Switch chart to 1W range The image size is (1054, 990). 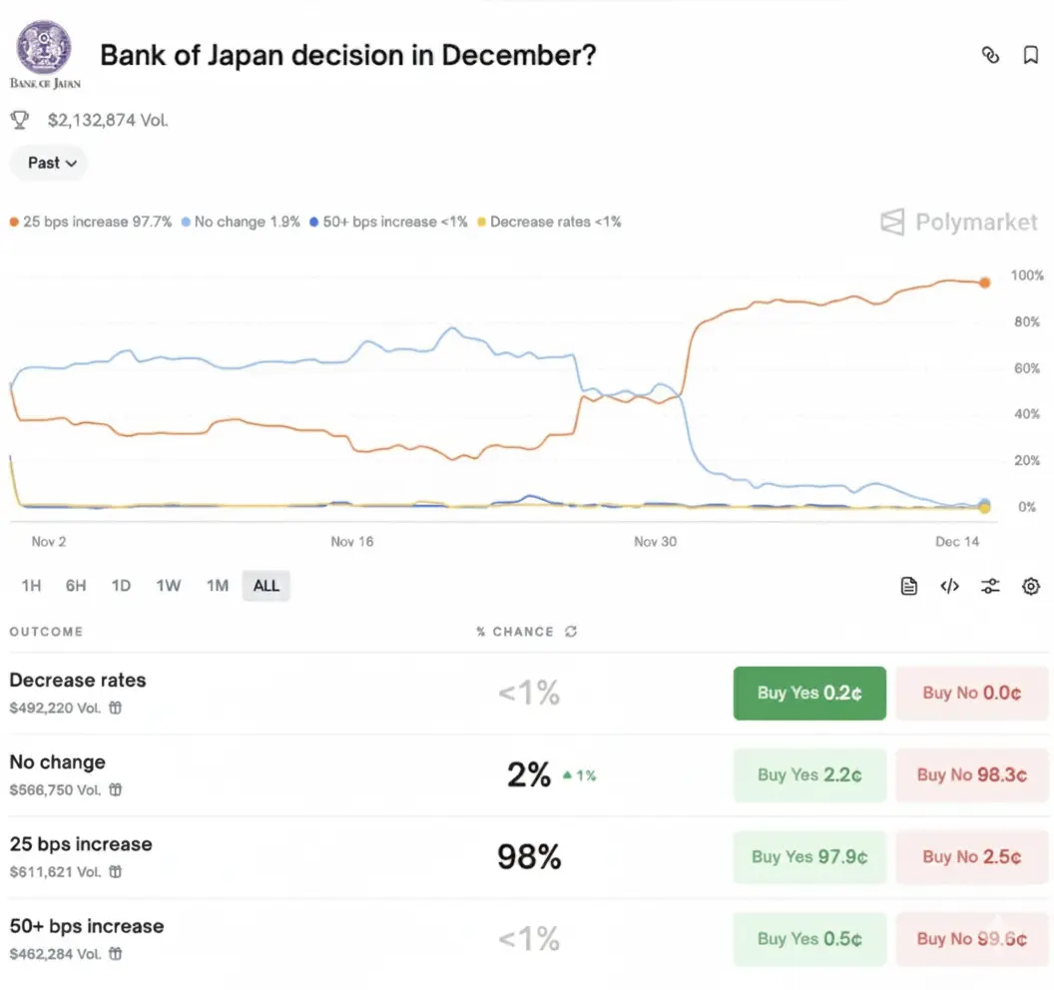pos(169,586)
